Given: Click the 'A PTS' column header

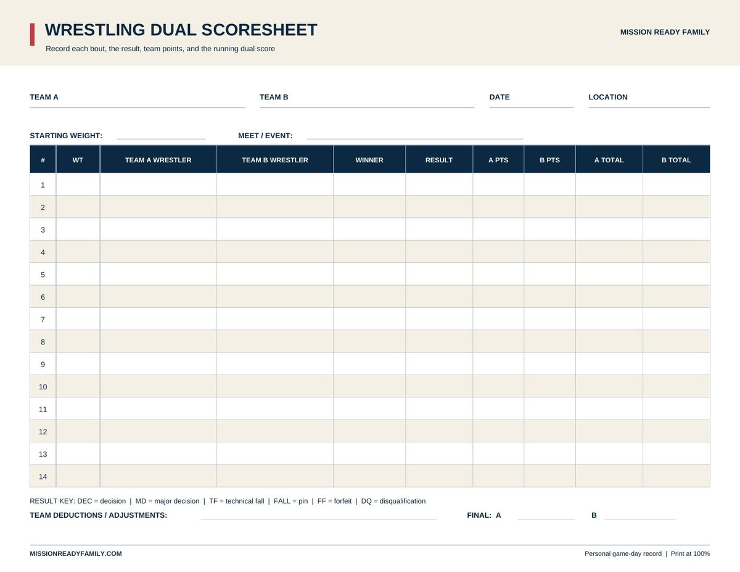Looking at the screenshot, I should (498, 160).
